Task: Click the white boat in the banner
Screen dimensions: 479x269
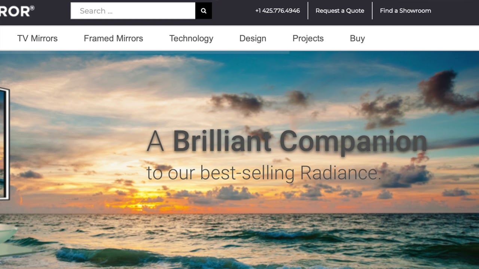Action: [x=7, y=237]
